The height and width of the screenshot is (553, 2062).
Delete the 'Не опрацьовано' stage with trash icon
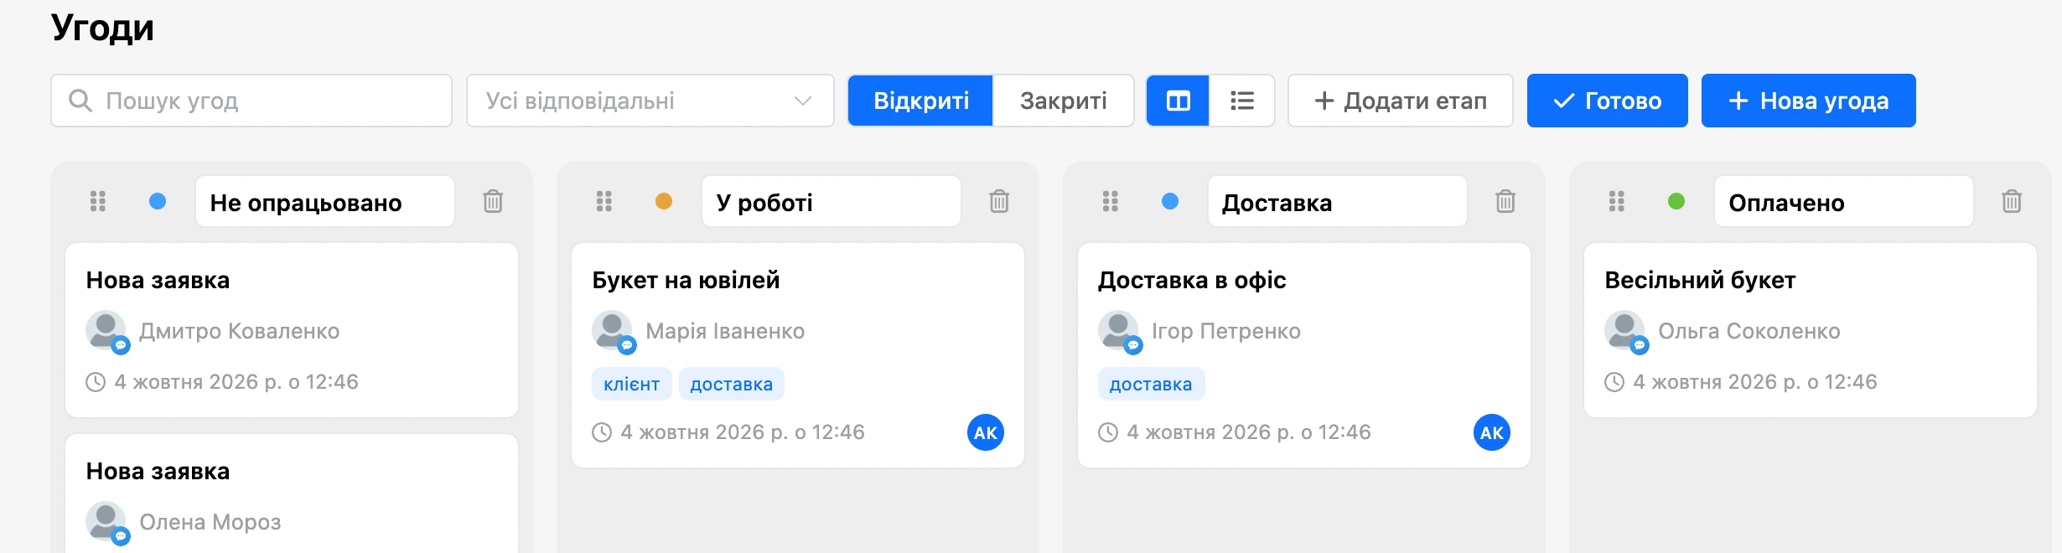493,201
